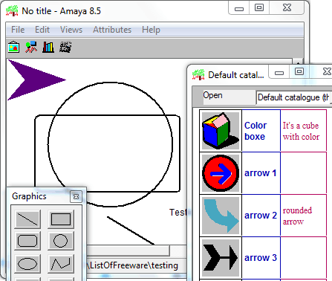Screen dimensions: 332x281
Task: Close the Graphics palette
Action: (76, 197)
